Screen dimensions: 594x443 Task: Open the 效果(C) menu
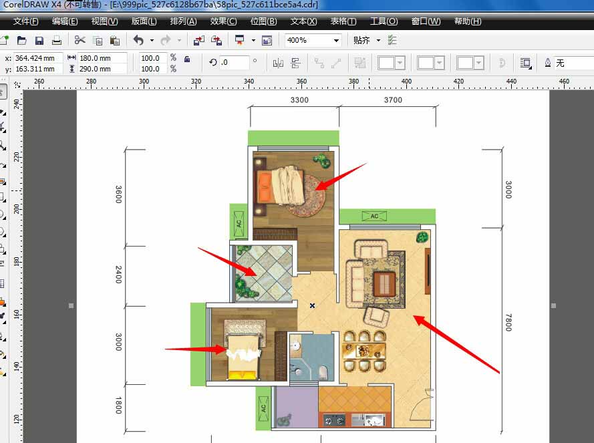(x=224, y=21)
